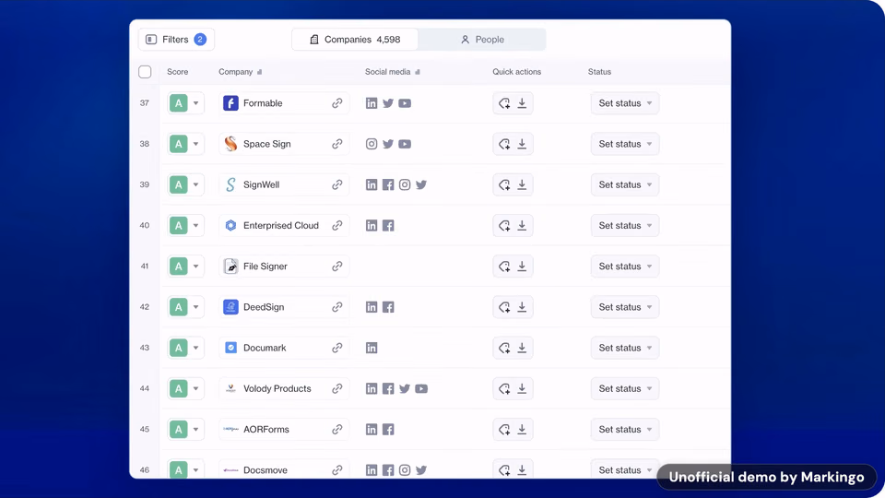Click the link icon for AORForms
The image size is (885, 498).
(337, 429)
